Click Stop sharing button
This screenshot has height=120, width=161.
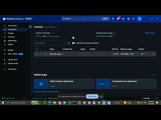click(92, 96)
